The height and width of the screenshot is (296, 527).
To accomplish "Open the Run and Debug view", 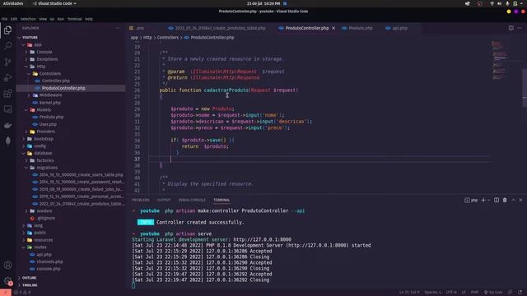I will 7,77.
